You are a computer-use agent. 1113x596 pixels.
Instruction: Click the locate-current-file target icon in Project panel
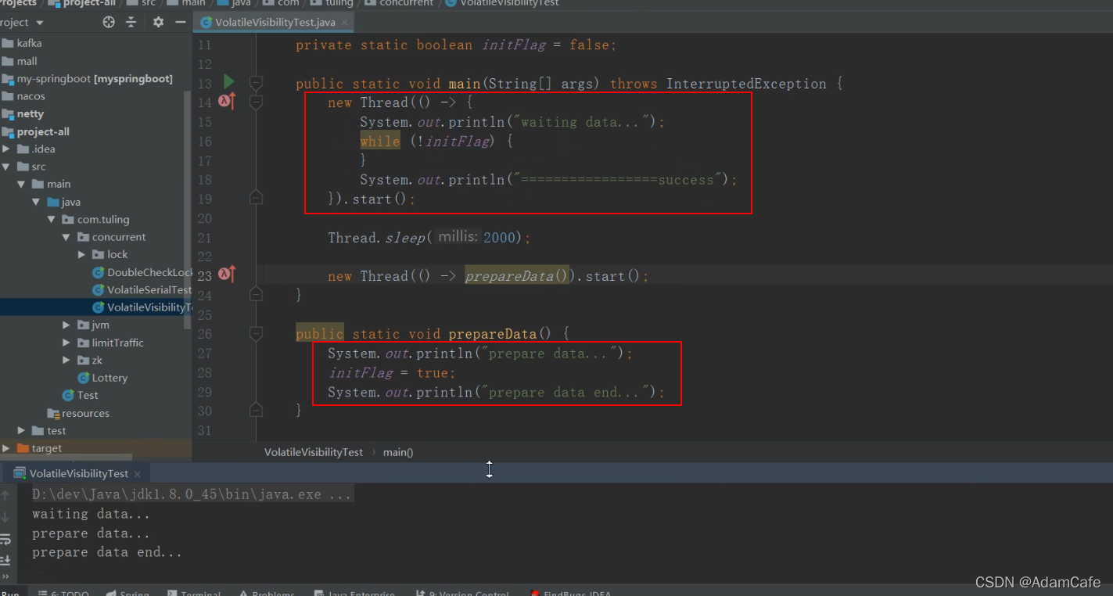point(109,22)
